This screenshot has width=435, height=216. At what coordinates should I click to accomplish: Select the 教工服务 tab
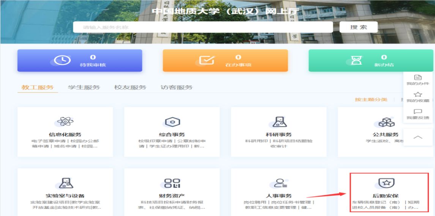pyautogui.click(x=38, y=88)
